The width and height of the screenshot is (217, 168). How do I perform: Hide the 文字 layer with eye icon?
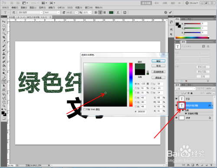(176, 99)
